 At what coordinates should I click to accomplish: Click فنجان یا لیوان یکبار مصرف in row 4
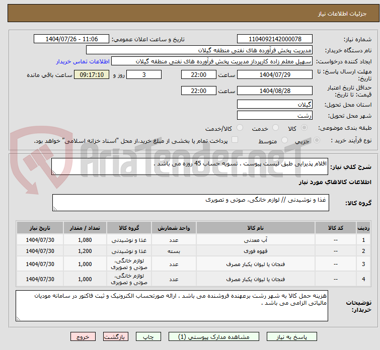[256, 279]
